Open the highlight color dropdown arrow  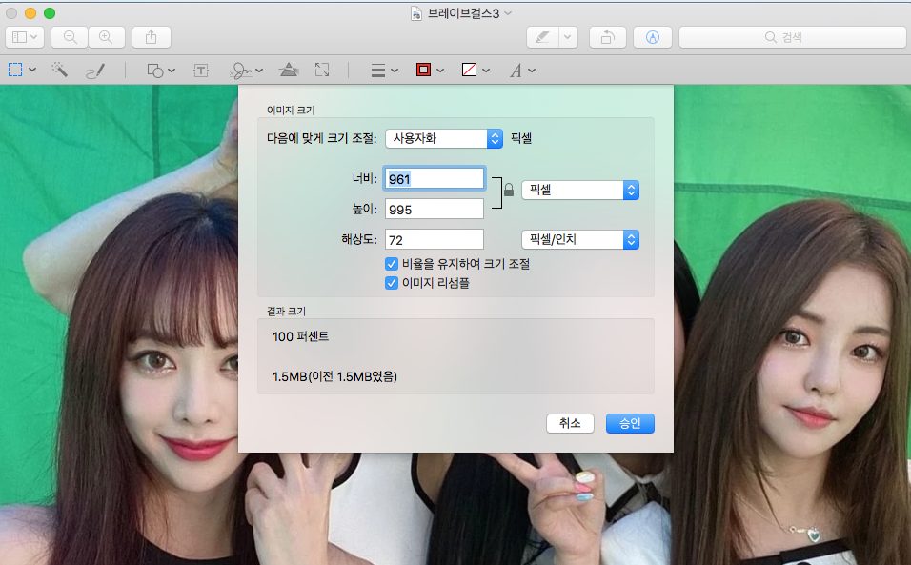[568, 37]
